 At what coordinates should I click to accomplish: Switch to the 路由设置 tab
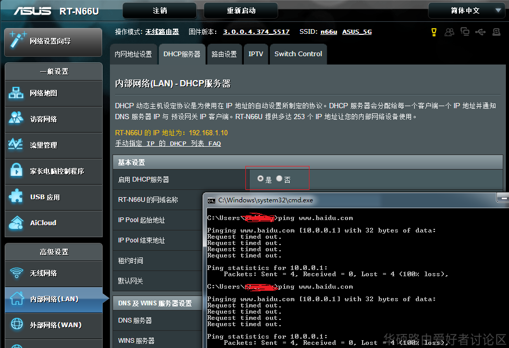point(224,54)
